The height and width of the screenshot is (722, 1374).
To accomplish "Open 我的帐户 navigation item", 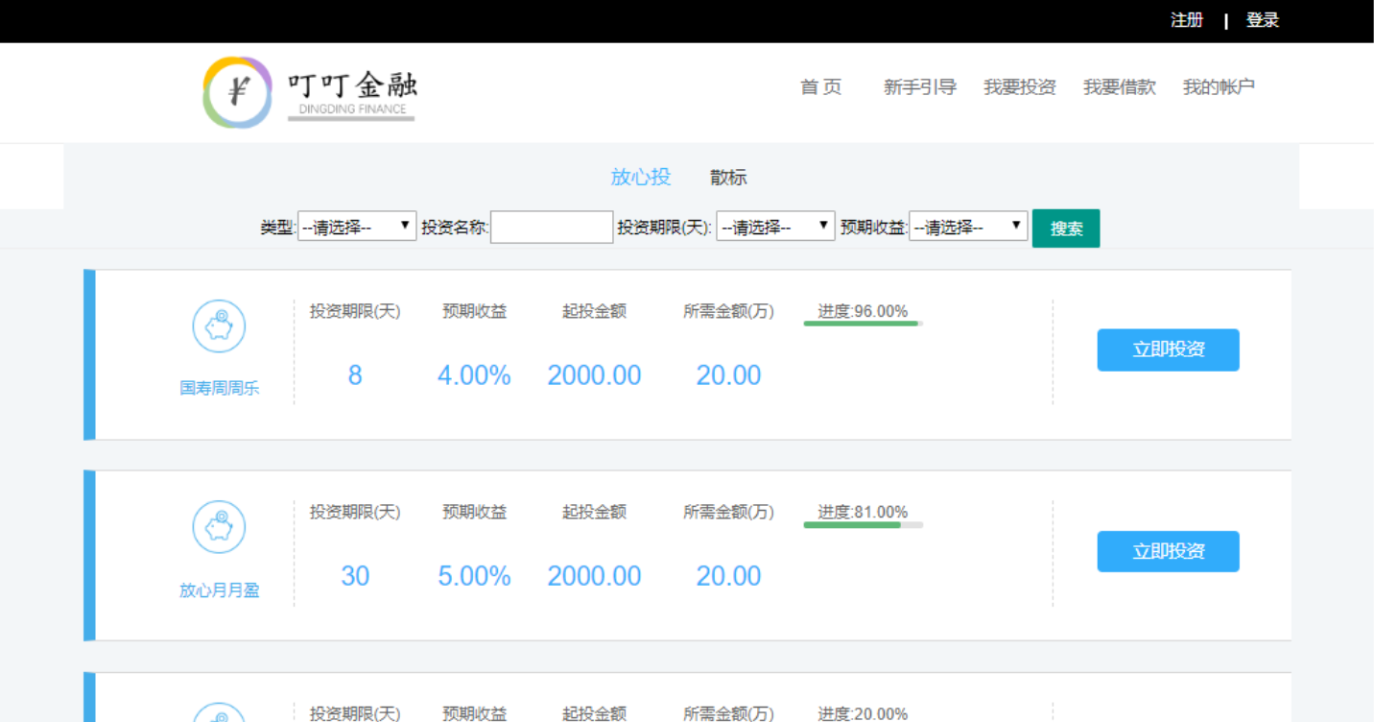I will (x=1219, y=87).
